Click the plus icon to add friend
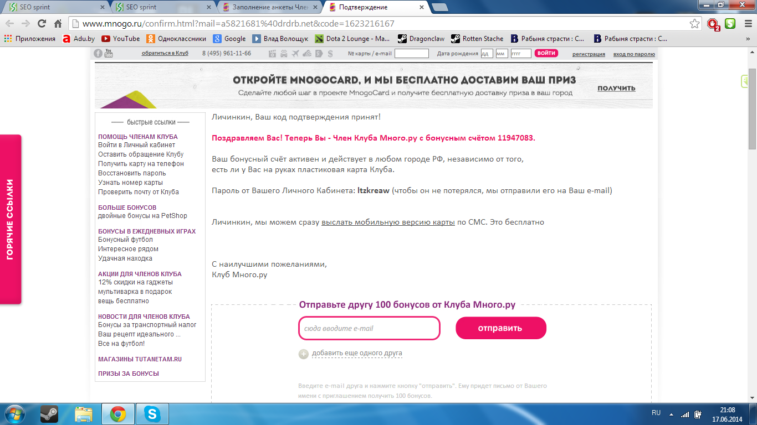757x425 pixels. (x=303, y=354)
